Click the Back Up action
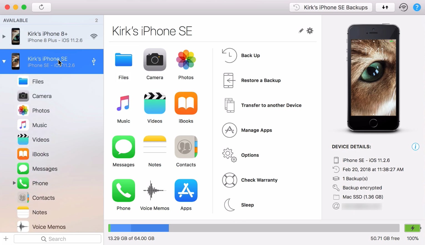The width and height of the screenshot is (425, 245). click(x=241, y=55)
